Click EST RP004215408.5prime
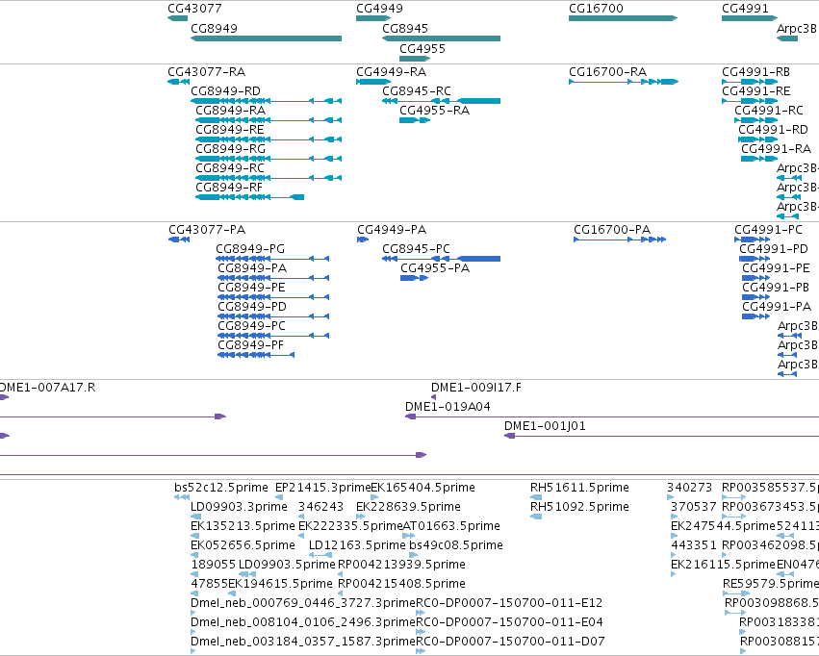The width and height of the screenshot is (819, 656). pos(341,593)
